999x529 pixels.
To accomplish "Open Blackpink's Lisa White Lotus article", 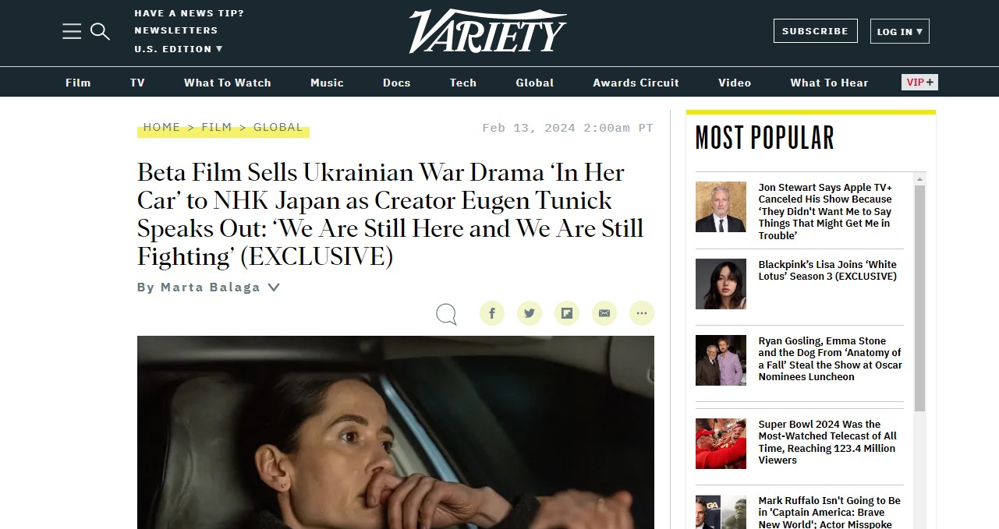I will (827, 270).
